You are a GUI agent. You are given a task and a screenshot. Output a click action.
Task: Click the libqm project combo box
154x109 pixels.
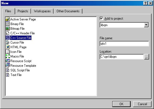point(124,25)
